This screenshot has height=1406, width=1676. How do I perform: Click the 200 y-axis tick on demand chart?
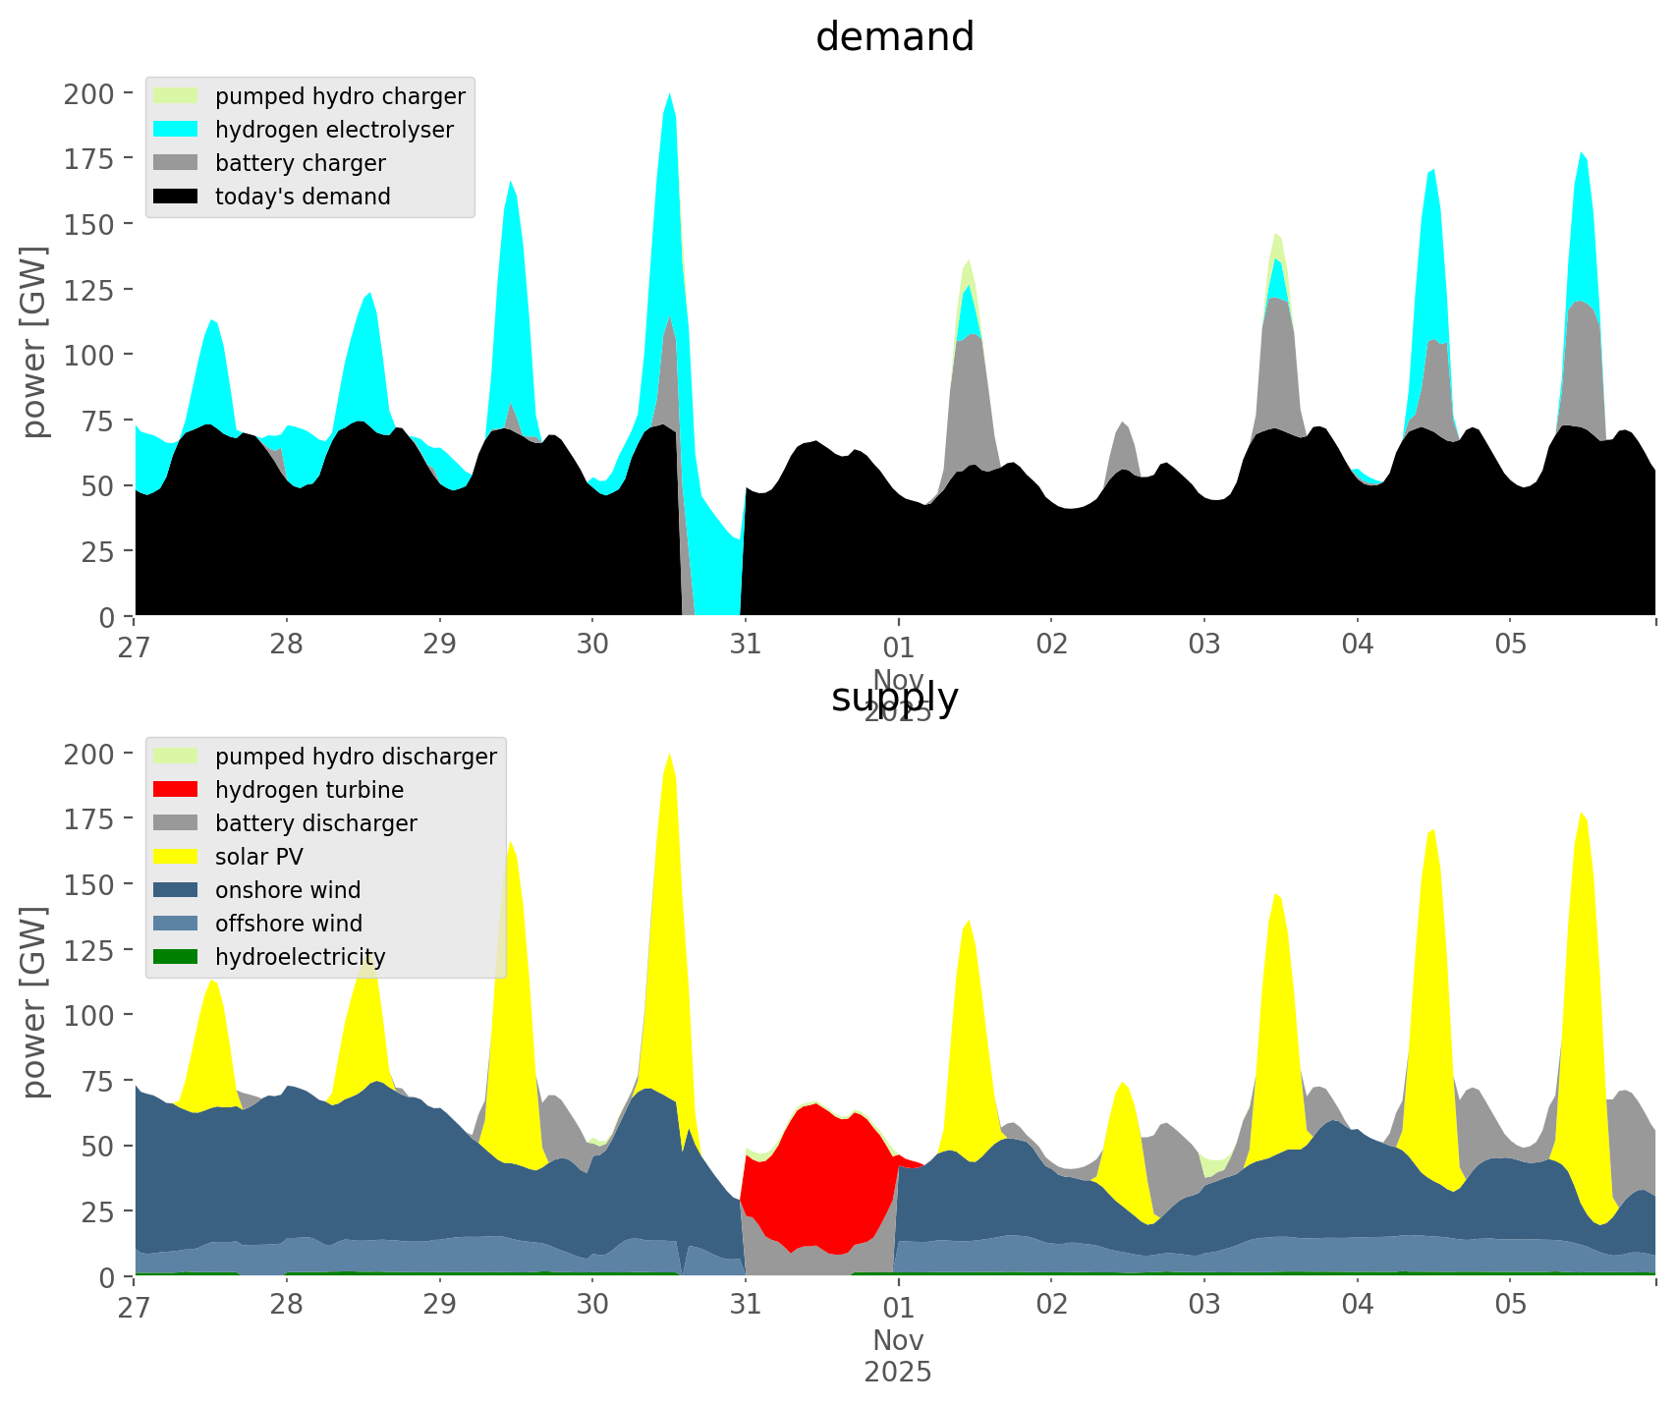pos(89,94)
